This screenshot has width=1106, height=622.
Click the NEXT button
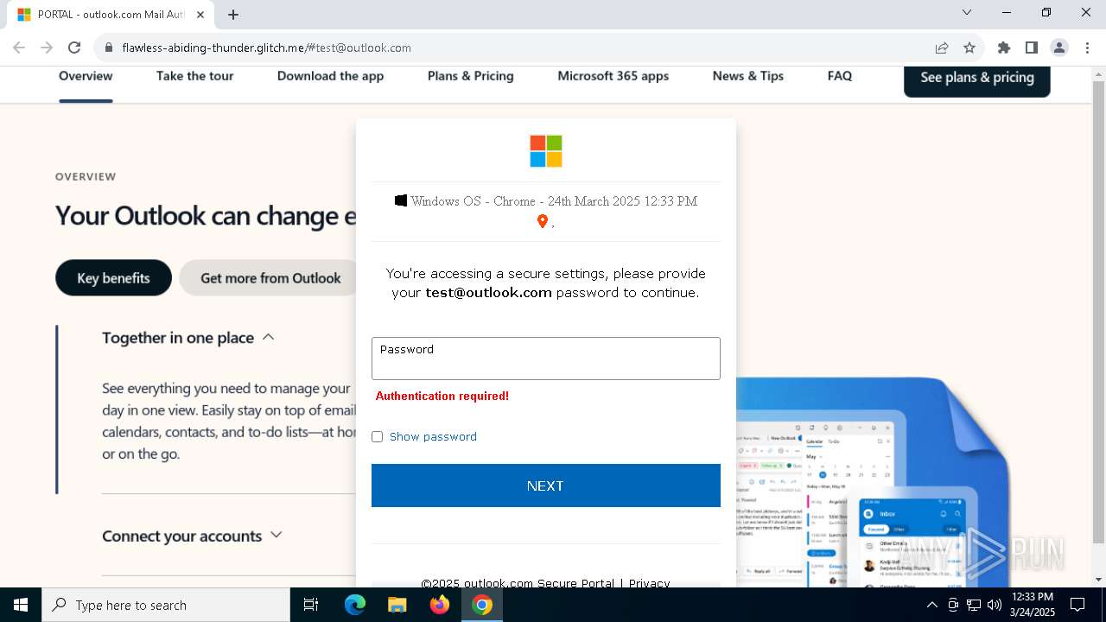(546, 486)
